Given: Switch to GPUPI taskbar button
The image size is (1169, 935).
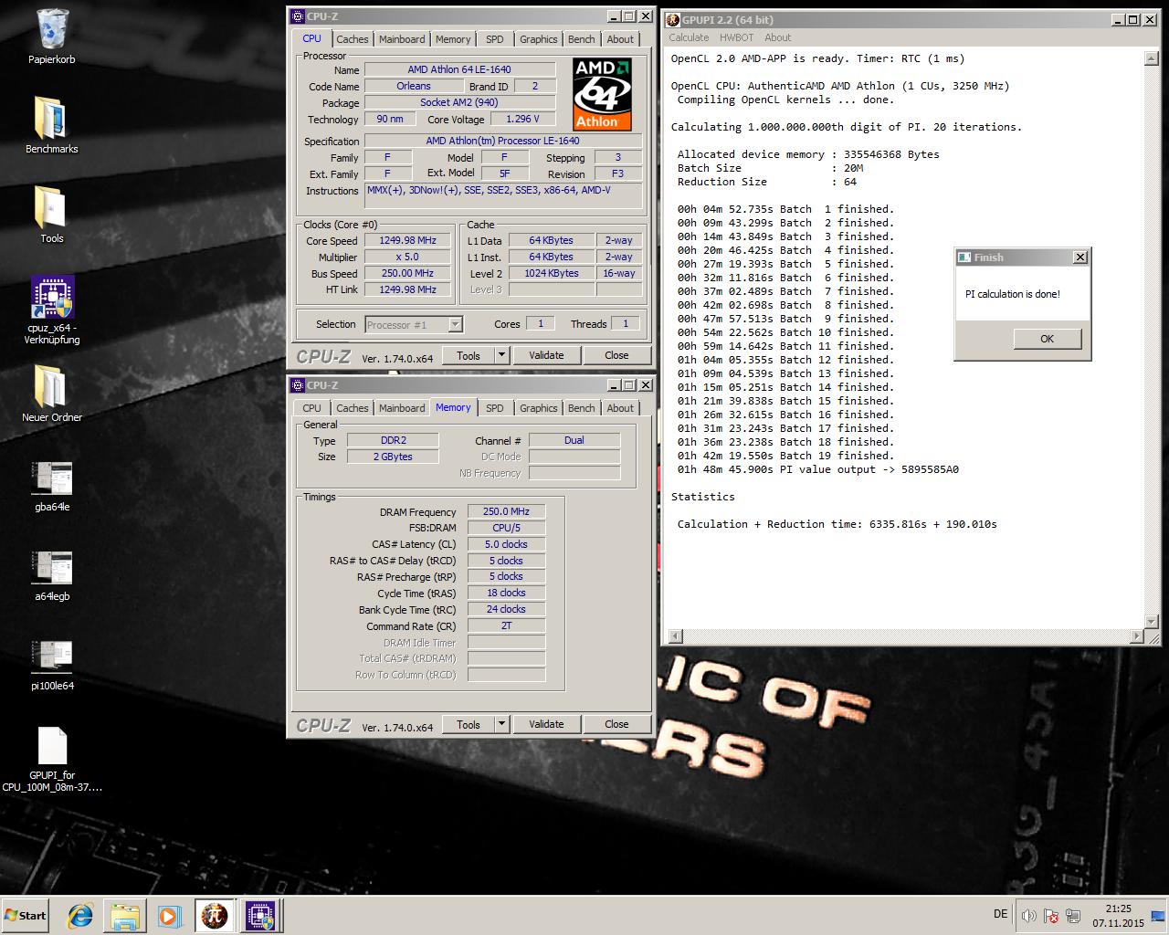Looking at the screenshot, I should [x=215, y=916].
